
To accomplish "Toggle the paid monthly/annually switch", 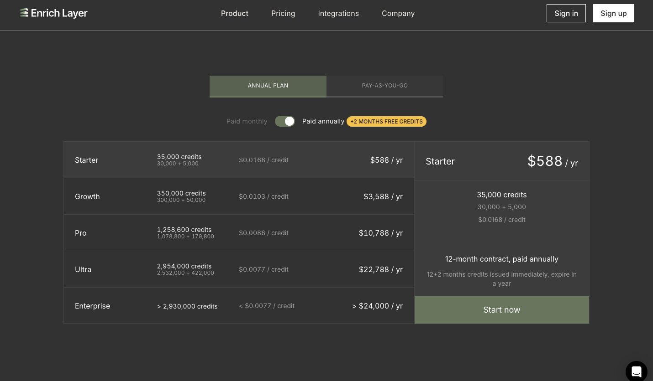I will click(x=285, y=121).
